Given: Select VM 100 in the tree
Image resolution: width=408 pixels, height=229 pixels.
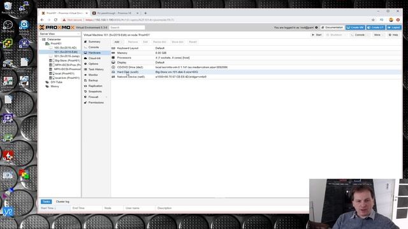Looking at the screenshot, I should tap(65, 48).
